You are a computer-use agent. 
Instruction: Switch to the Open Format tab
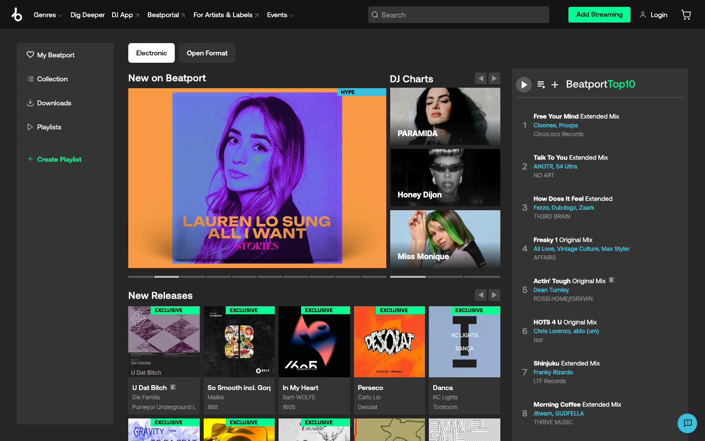tap(207, 53)
